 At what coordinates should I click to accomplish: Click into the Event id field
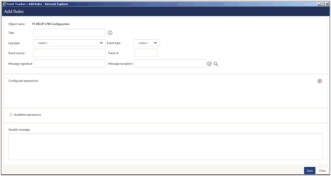[x=146, y=53]
